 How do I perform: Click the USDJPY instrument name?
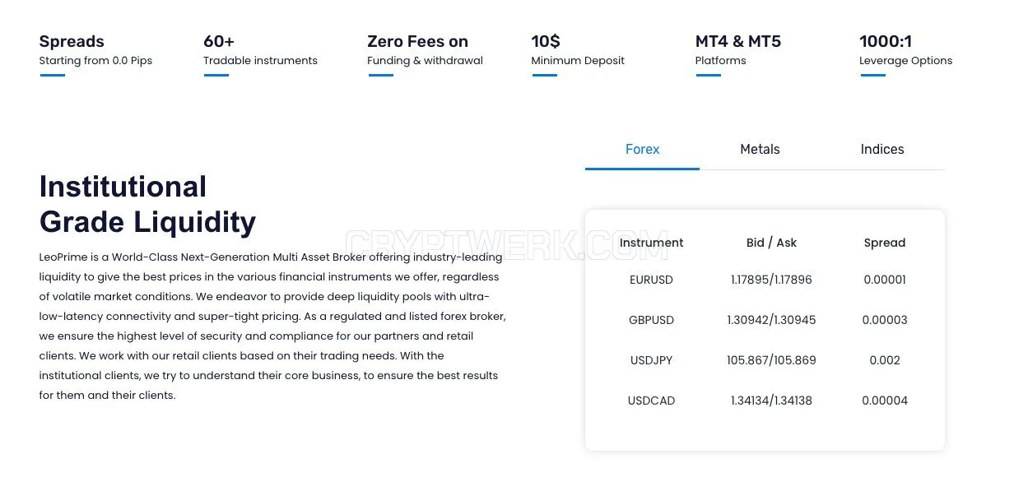point(651,360)
